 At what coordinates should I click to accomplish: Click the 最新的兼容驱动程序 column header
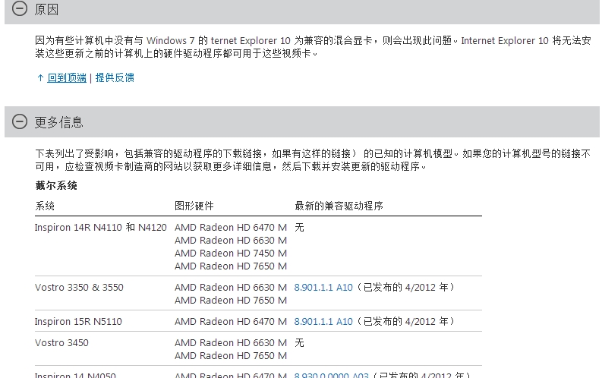[339, 206]
